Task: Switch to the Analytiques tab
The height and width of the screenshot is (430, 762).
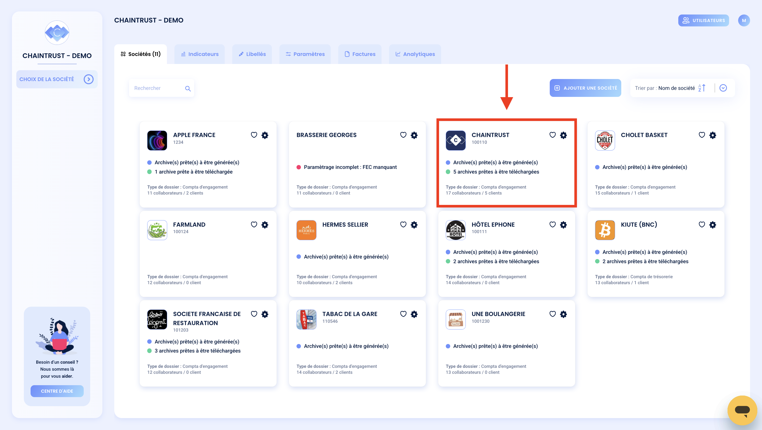Action: coord(415,54)
